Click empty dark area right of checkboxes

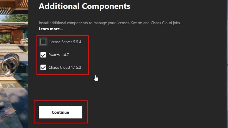[x=145, y=55]
